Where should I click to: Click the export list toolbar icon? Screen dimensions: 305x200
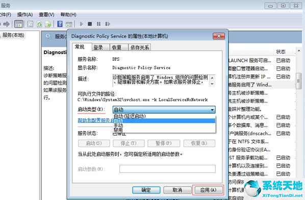coord(48,24)
